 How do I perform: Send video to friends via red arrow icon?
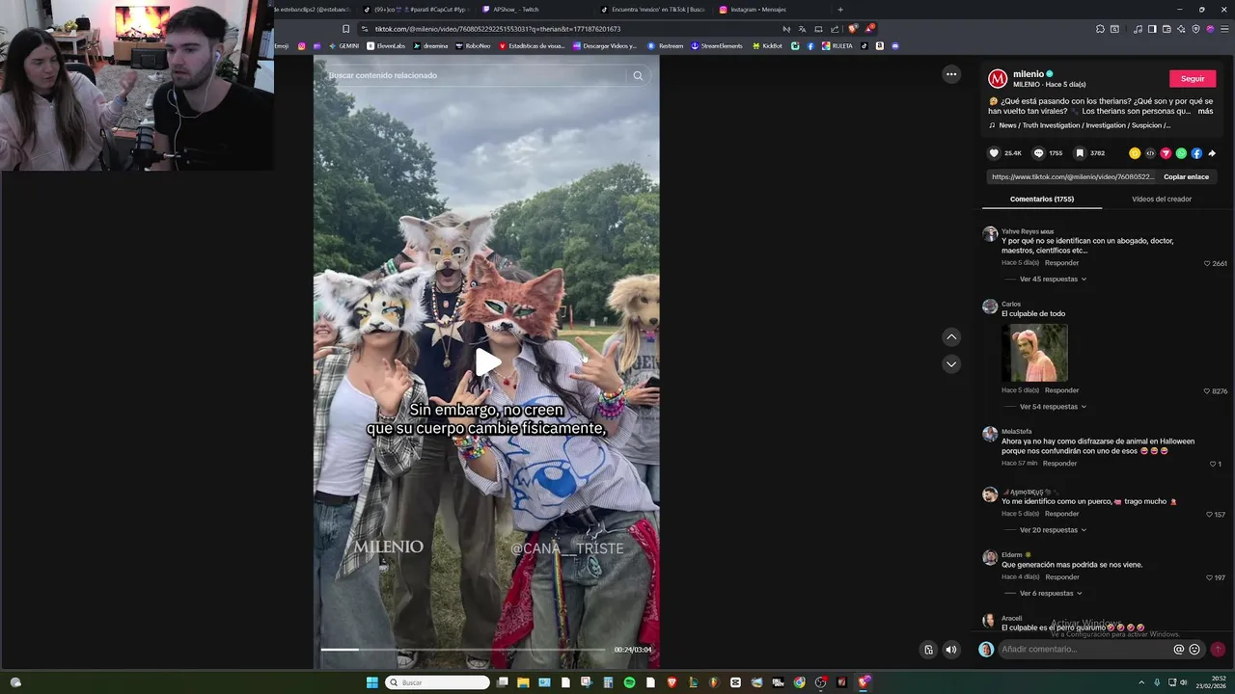coord(1166,153)
